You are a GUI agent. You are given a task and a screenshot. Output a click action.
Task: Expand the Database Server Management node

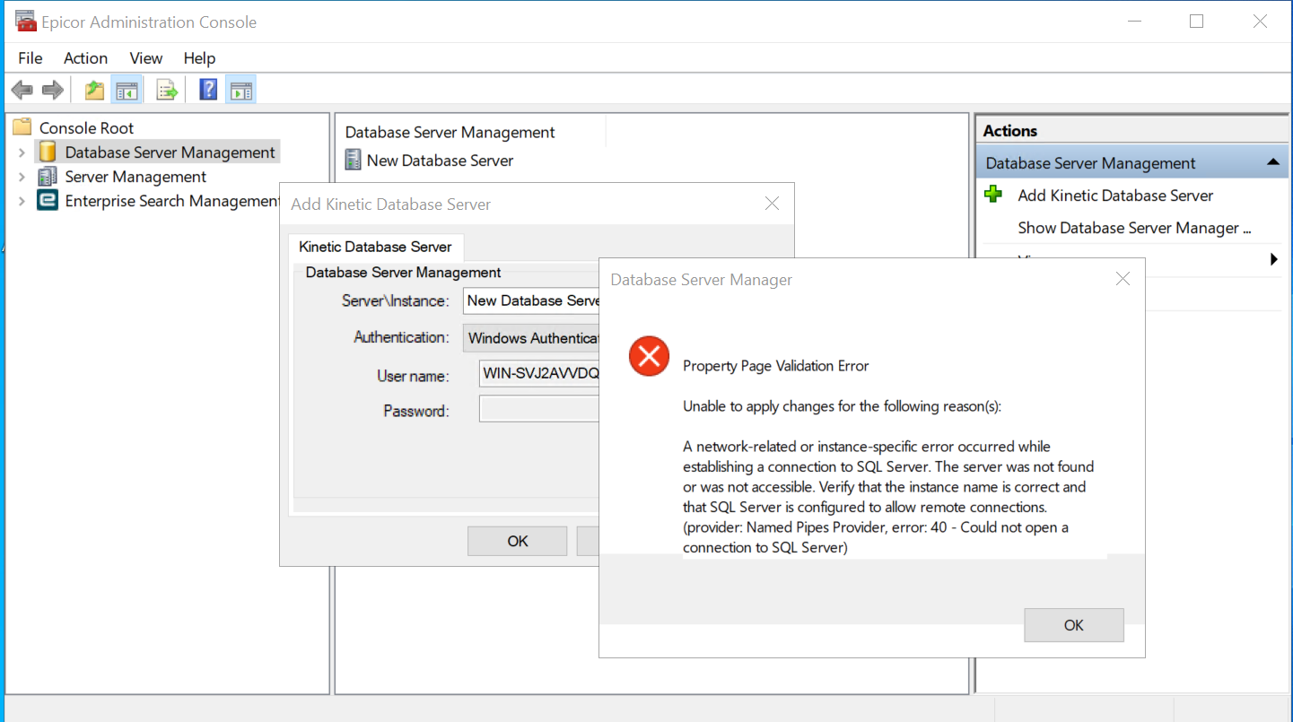(22, 152)
